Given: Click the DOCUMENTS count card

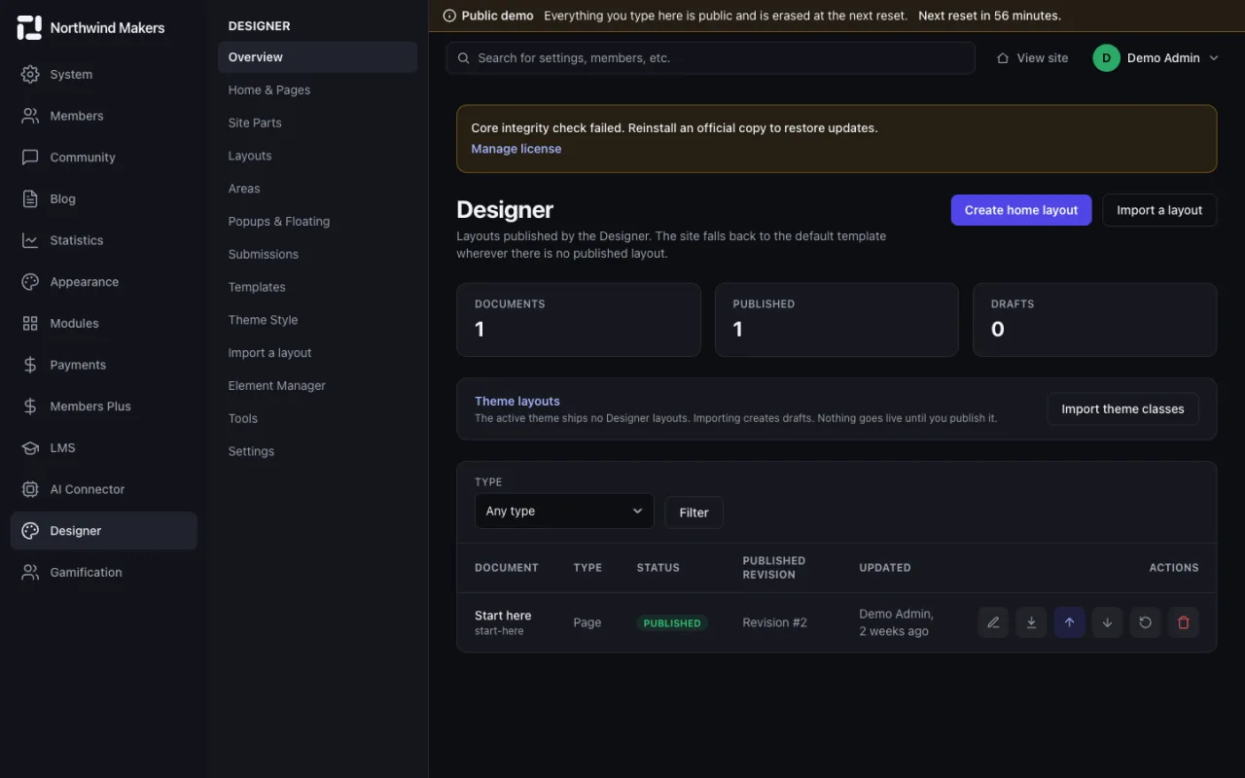Looking at the screenshot, I should click(x=579, y=320).
